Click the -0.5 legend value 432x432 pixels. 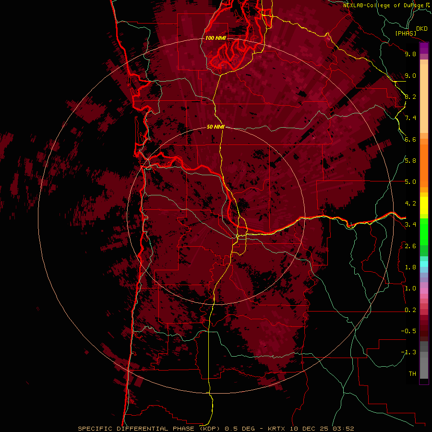click(x=408, y=331)
